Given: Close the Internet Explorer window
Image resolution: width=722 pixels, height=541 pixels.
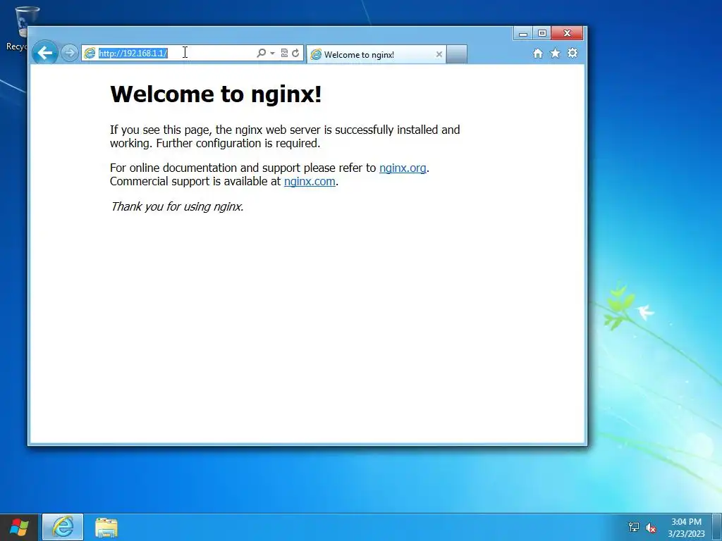Looking at the screenshot, I should 568,34.
